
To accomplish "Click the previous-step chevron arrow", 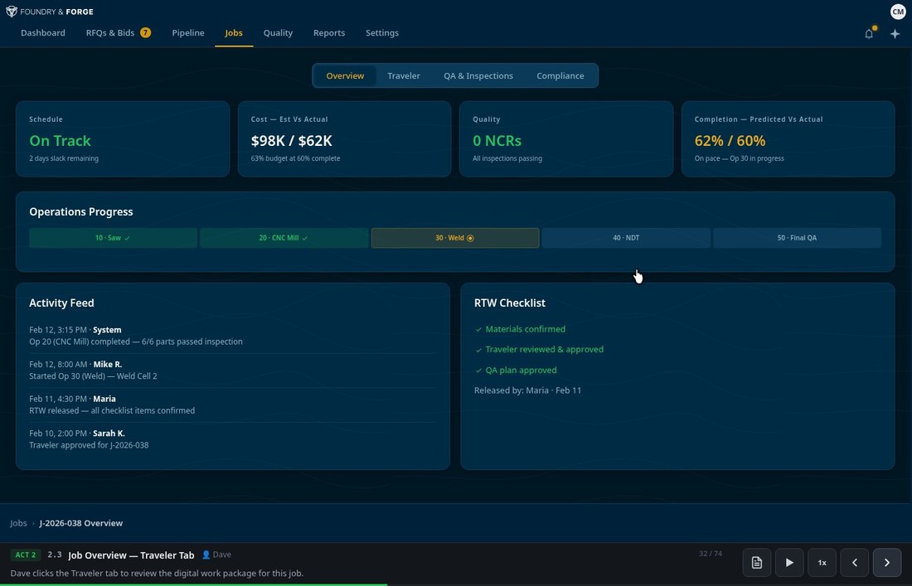I will point(854,562).
